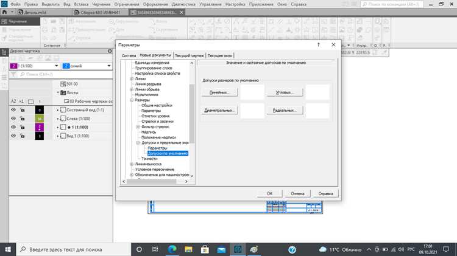Click the home icon below the menu bar
The height and width of the screenshot is (256, 457).
4,12
